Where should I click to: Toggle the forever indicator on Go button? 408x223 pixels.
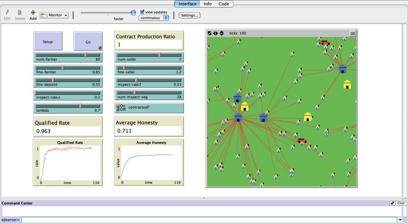click(100, 48)
